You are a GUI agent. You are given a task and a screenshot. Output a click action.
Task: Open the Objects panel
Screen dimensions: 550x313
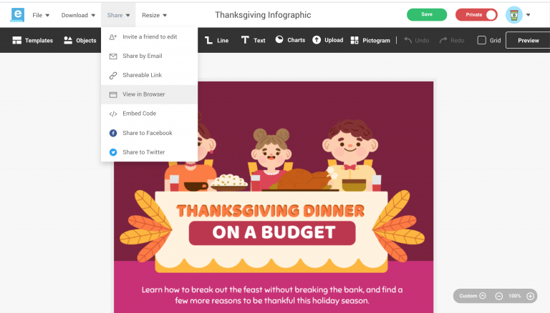point(79,40)
